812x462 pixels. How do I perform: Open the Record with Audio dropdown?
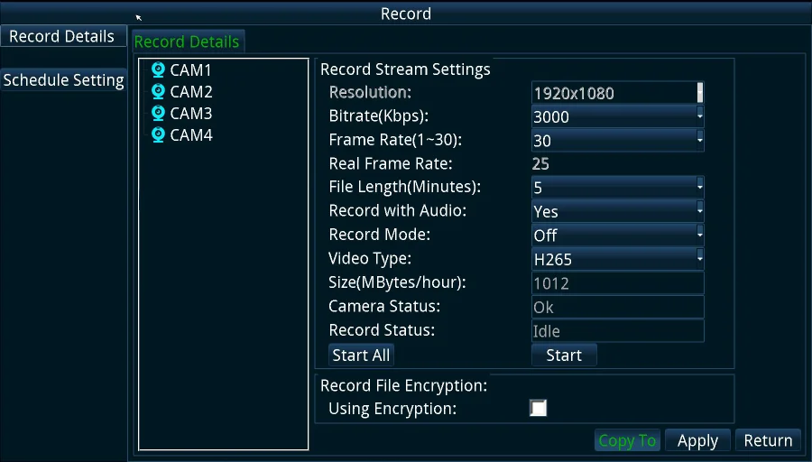(617, 211)
